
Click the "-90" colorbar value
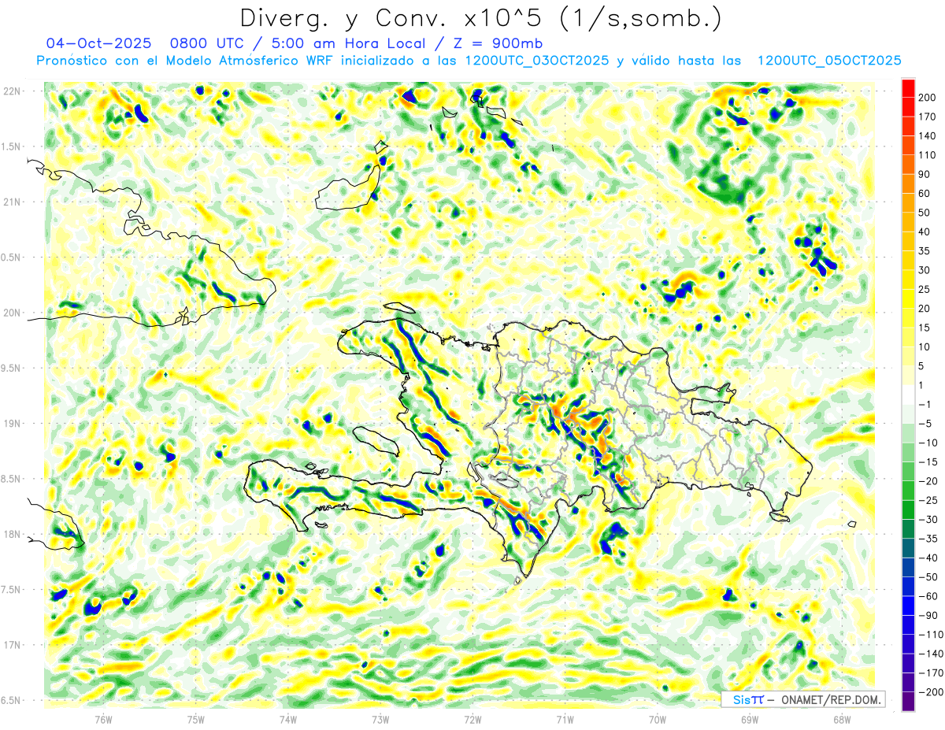click(x=930, y=615)
